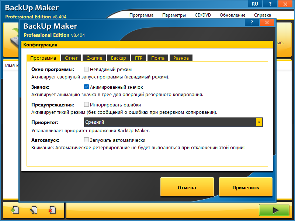Toggle the Игнорировать ошибки checkbox
Screen dimensions: 295x221
coord(86,105)
